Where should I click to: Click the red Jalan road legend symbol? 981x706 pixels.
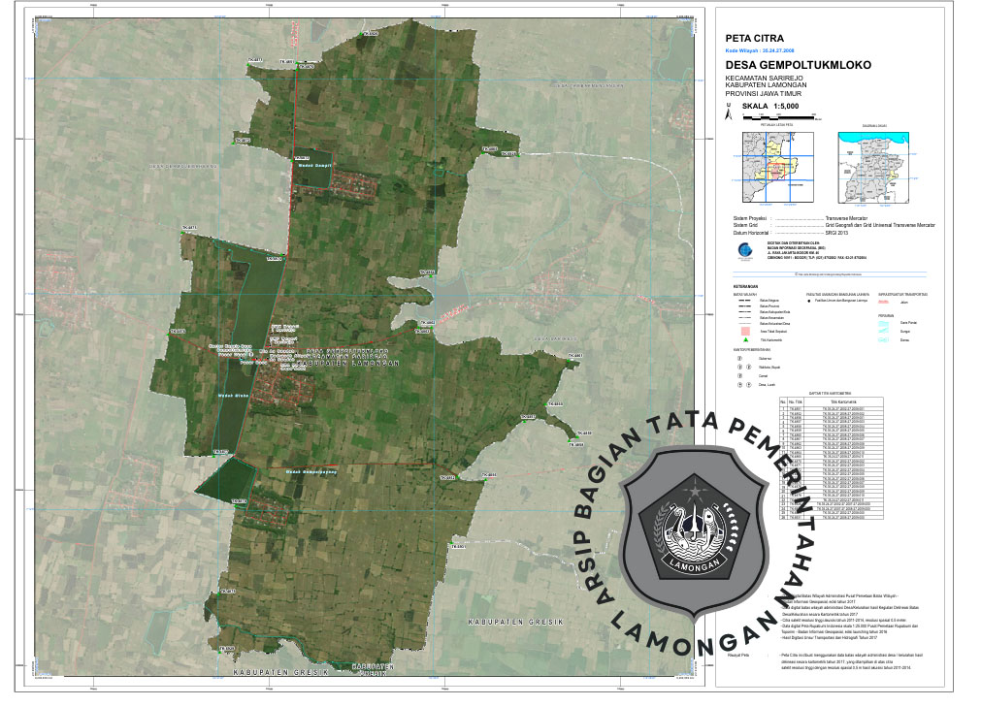(x=884, y=303)
